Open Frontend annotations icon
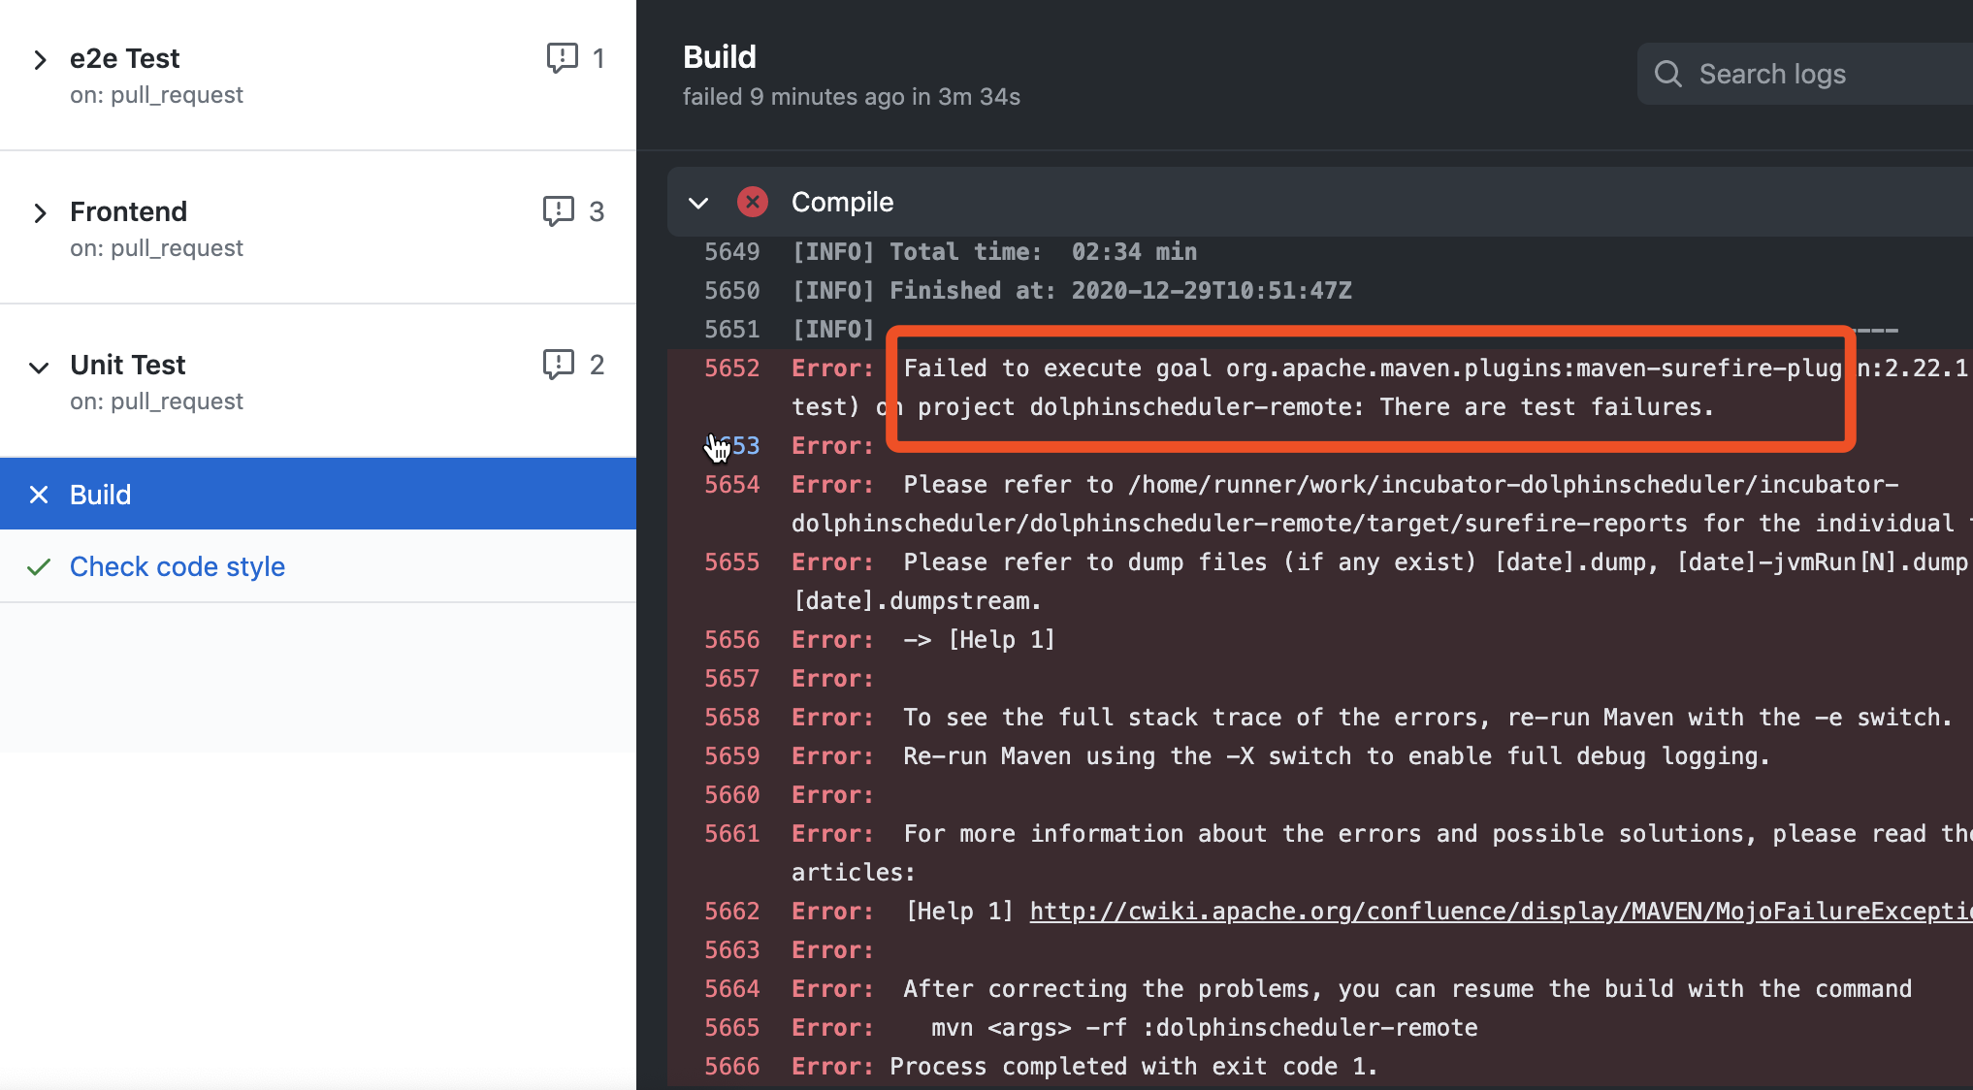1973x1090 pixels. 559,211
